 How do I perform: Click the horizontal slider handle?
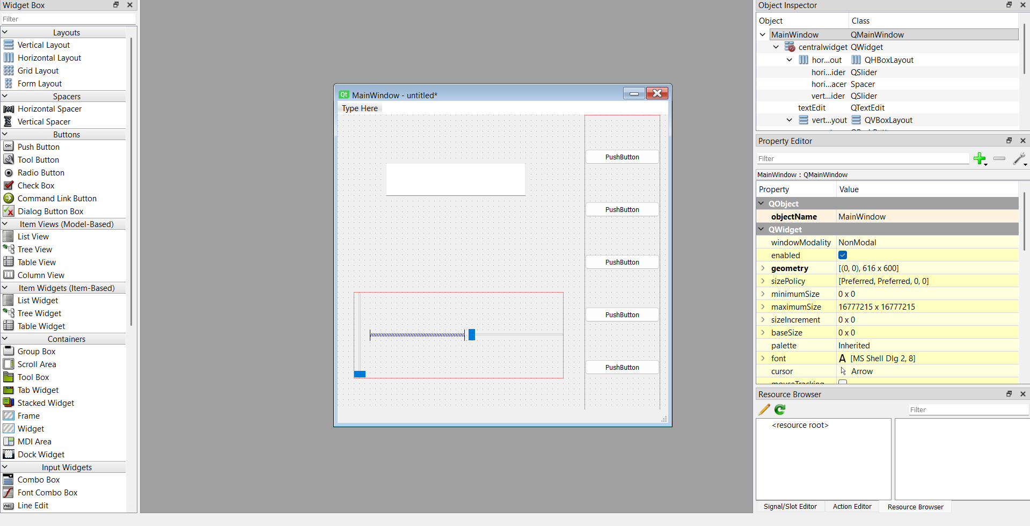[472, 334]
